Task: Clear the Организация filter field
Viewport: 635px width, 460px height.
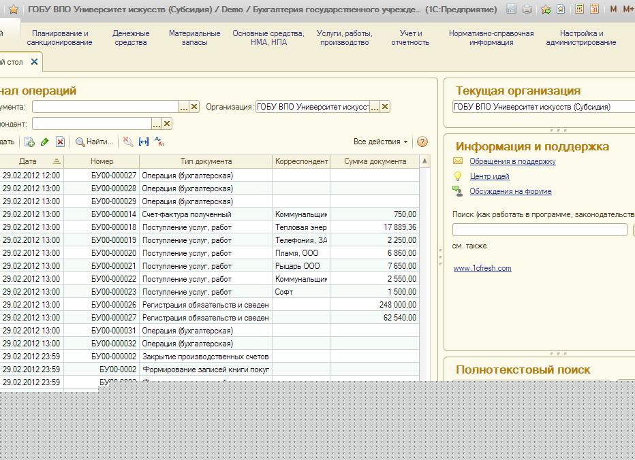Action: click(385, 107)
